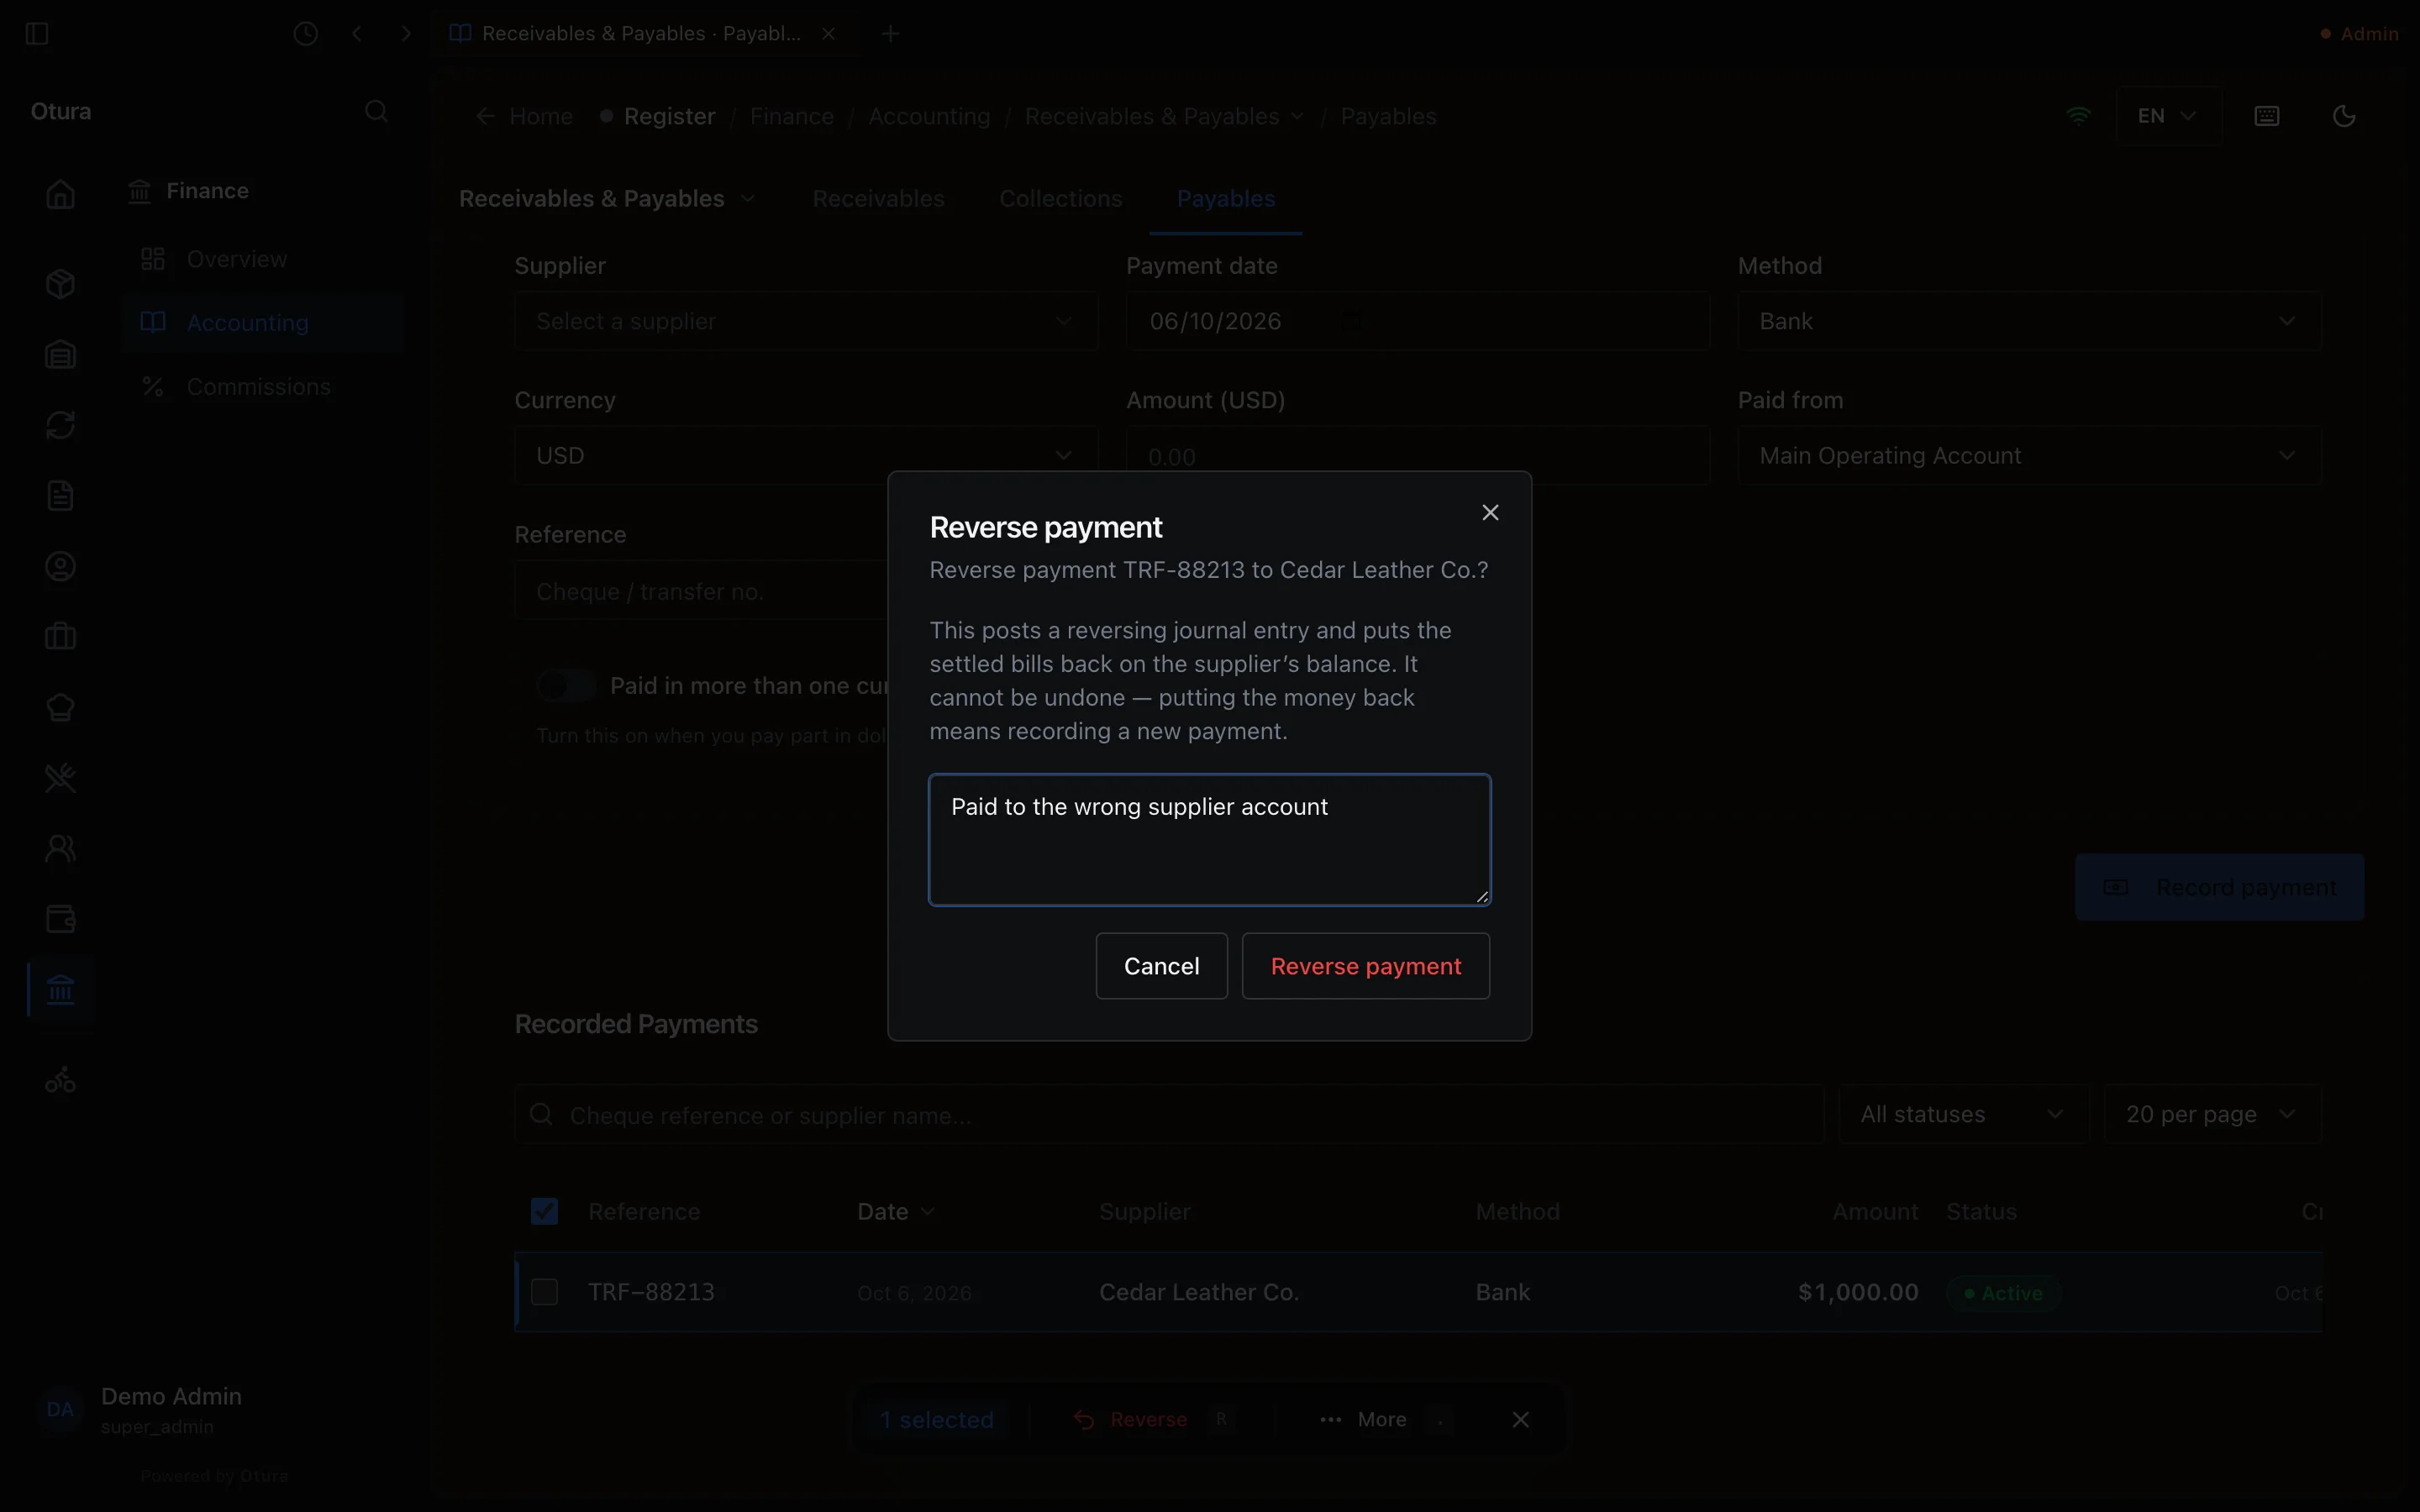Screen dimensions: 2420x1512
Task: Open the EN language dropdown
Action: tap(2167, 116)
